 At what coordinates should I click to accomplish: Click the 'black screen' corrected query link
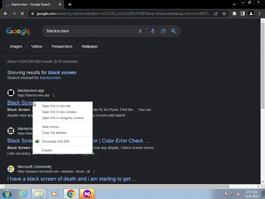[62, 73]
